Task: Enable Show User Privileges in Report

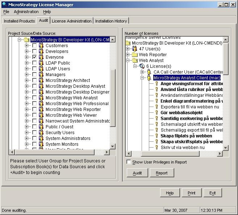Action: coord(129,162)
